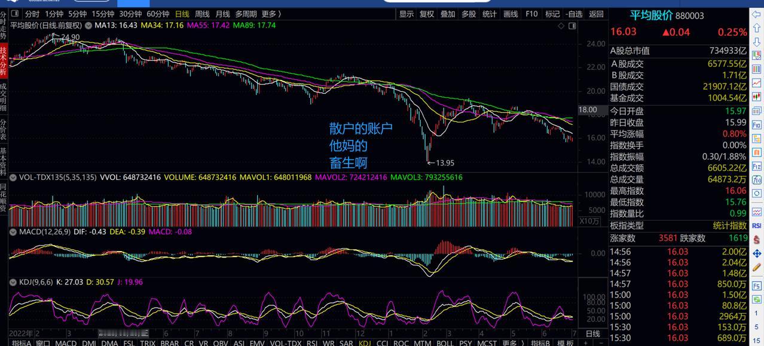Click the pink wave indicator icon
Image resolution: width=764 pixels, height=346 pixels.
coord(756,211)
